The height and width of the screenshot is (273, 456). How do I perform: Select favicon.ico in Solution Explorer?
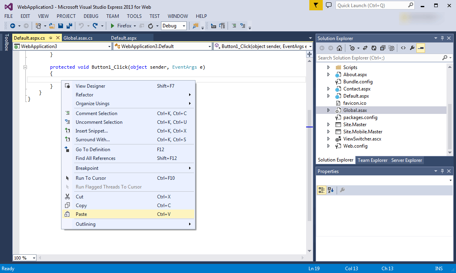354,103
